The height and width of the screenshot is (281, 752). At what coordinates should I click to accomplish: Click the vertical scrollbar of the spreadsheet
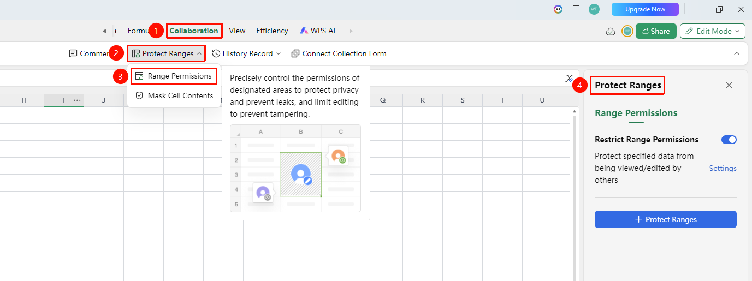(x=575, y=198)
